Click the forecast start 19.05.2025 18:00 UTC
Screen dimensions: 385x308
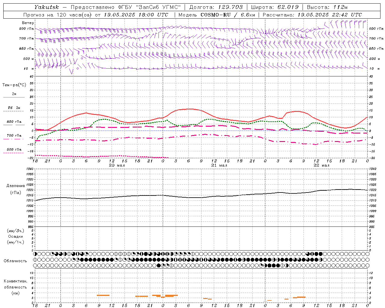[136, 15]
